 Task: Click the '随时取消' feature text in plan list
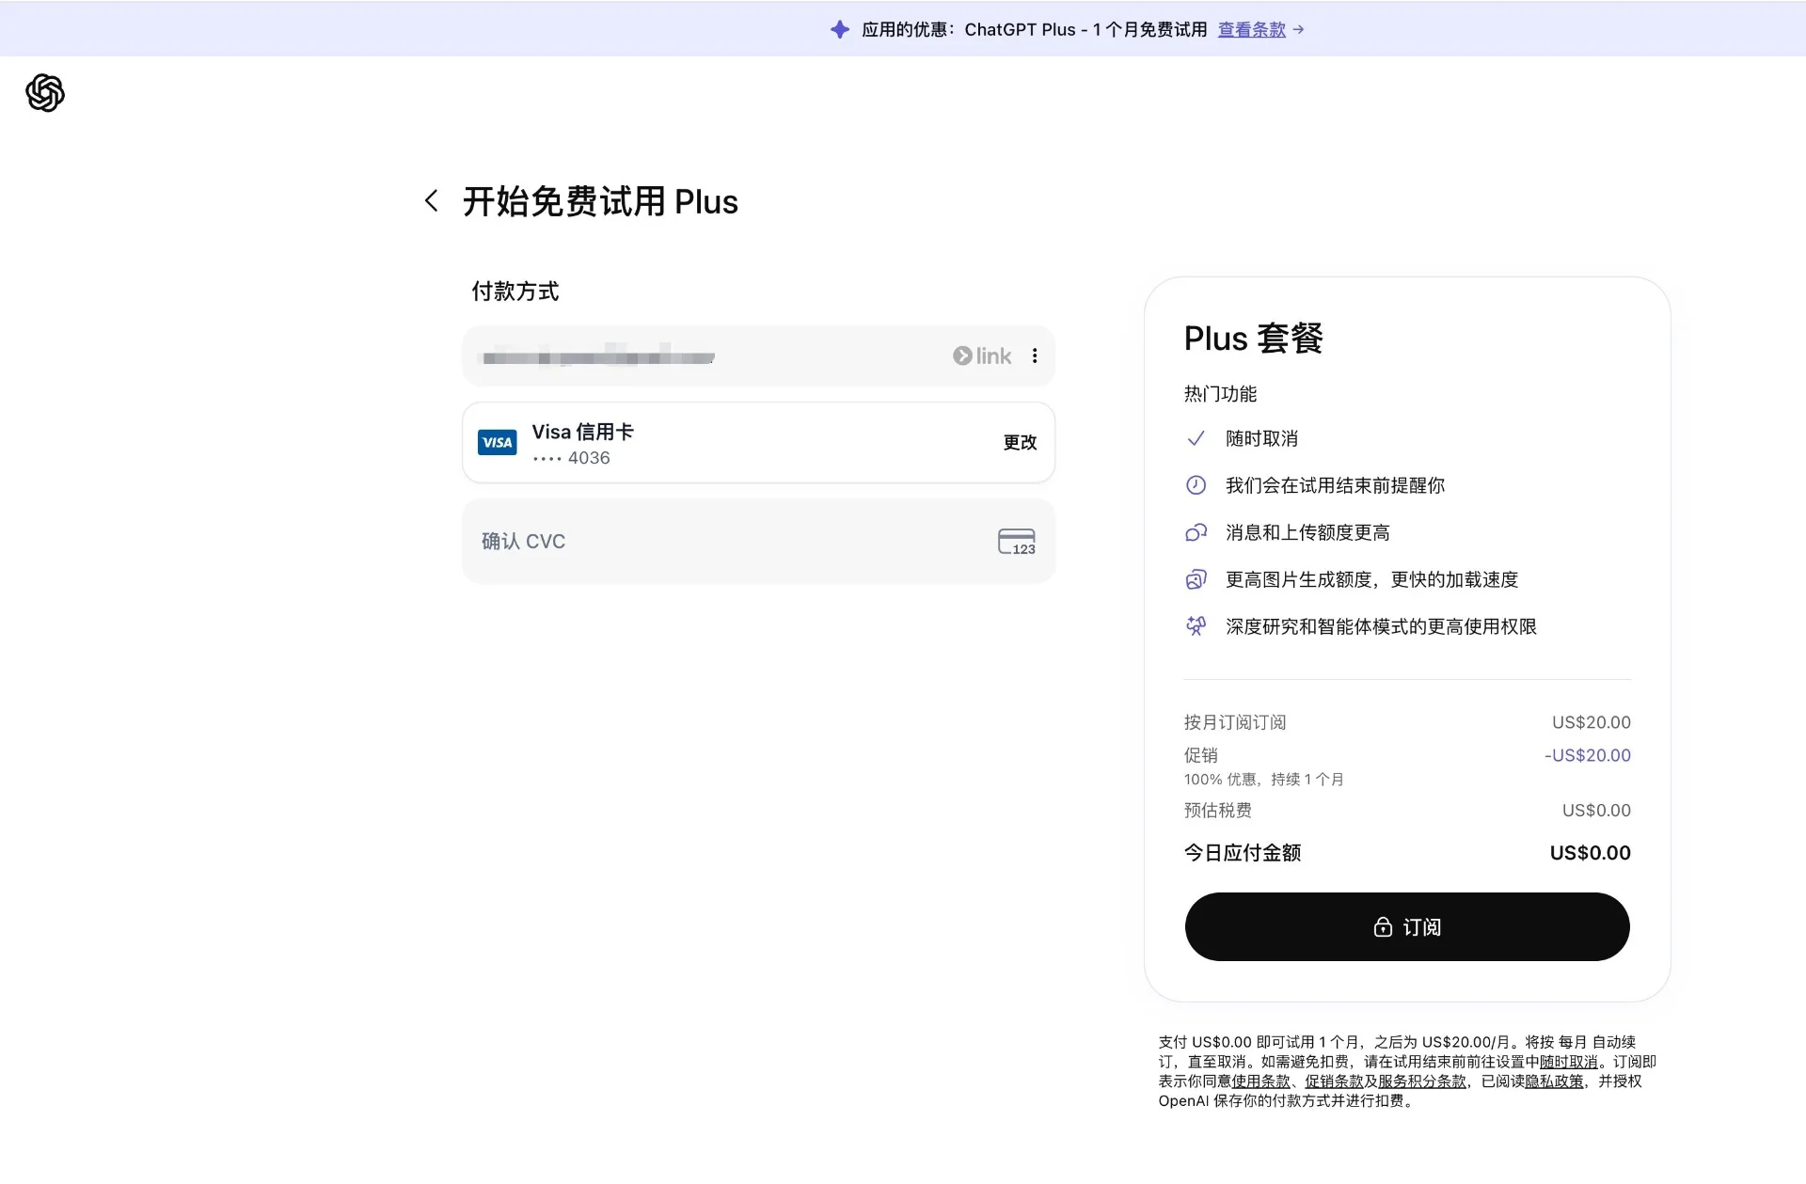(x=1261, y=438)
